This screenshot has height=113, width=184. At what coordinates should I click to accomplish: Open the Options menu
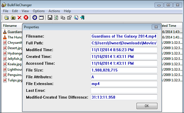coord(39,11)
